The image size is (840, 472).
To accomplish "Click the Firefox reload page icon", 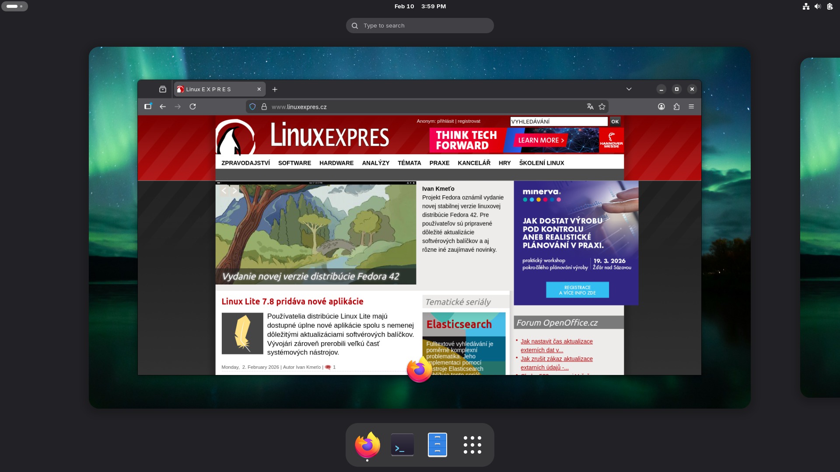I will (192, 107).
